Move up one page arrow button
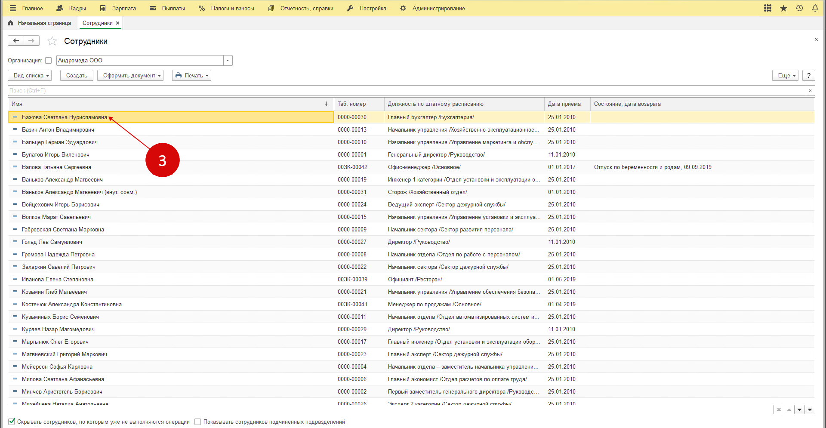 click(x=789, y=410)
